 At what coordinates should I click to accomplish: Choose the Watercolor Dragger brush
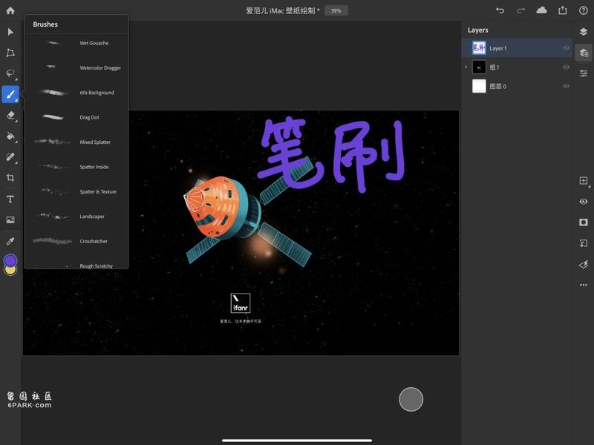(76, 67)
